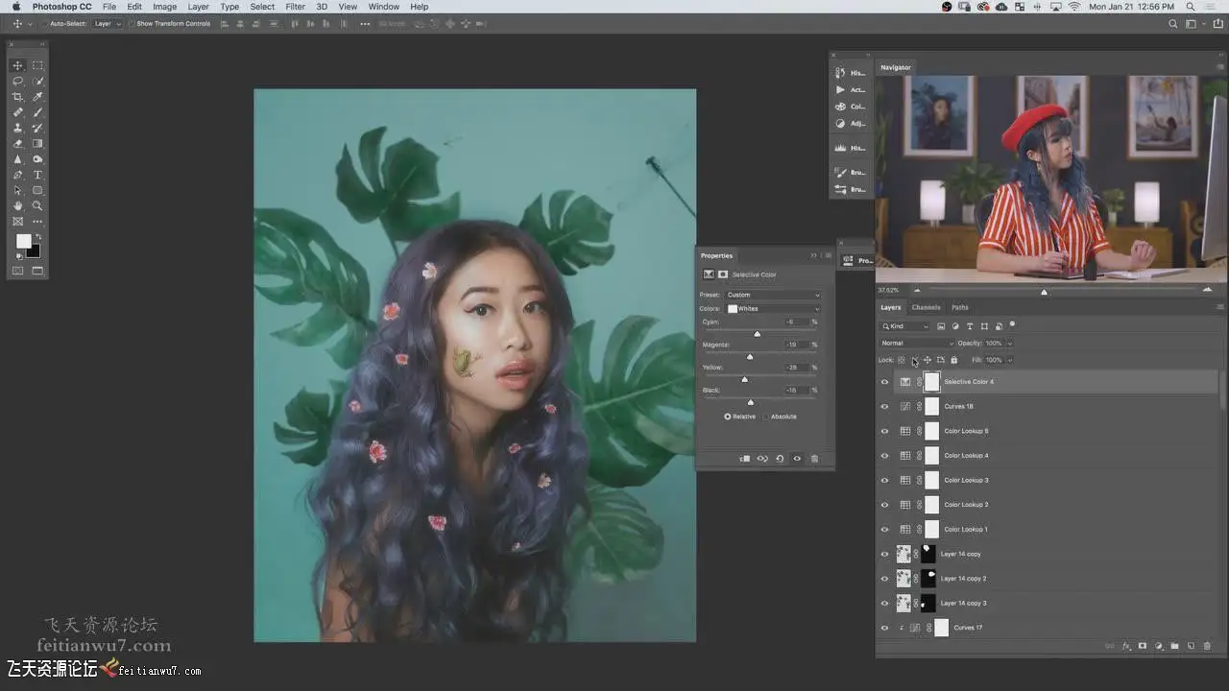Enable the Auto-Select checkbox
This screenshot has height=691, width=1229.
tap(43, 23)
